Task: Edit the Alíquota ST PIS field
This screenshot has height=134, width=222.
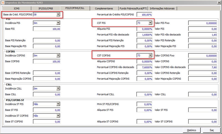Action: tap(144, 110)
